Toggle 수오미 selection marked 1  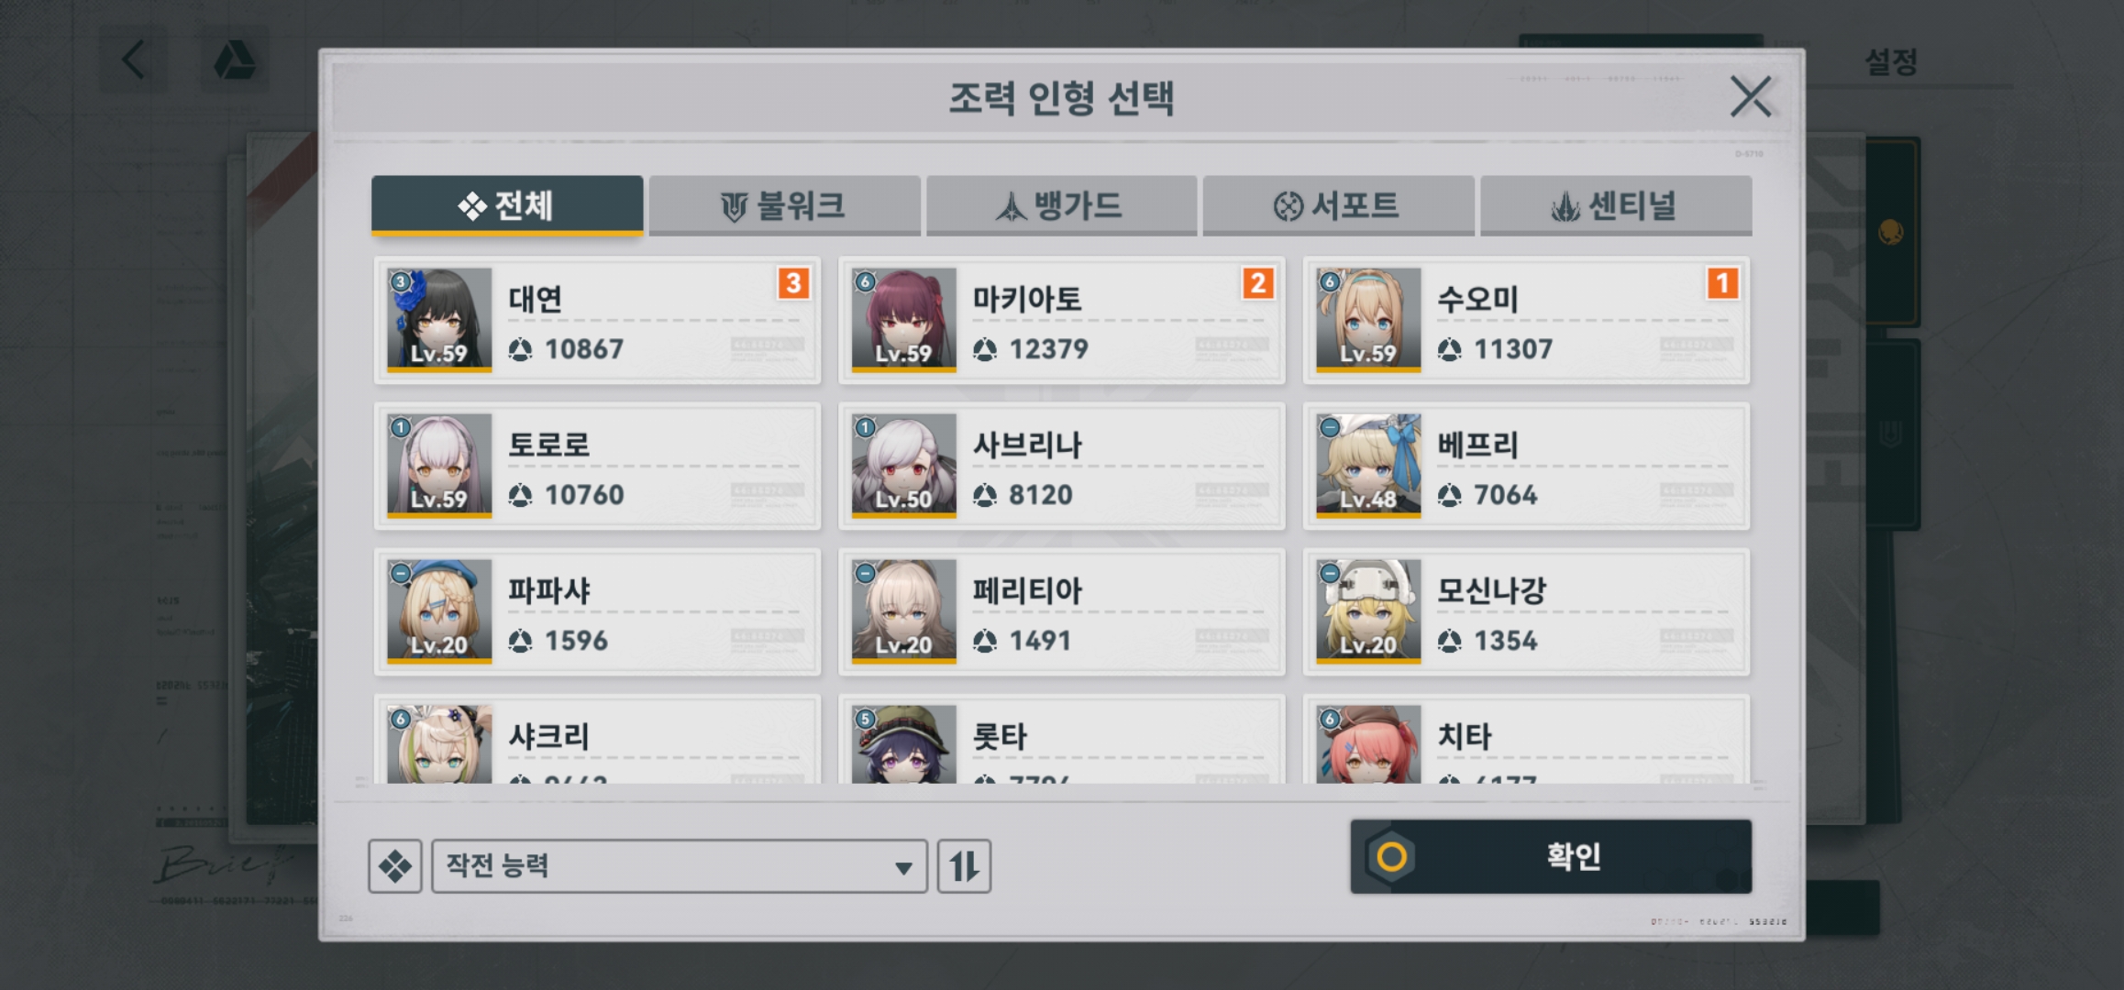click(1526, 320)
